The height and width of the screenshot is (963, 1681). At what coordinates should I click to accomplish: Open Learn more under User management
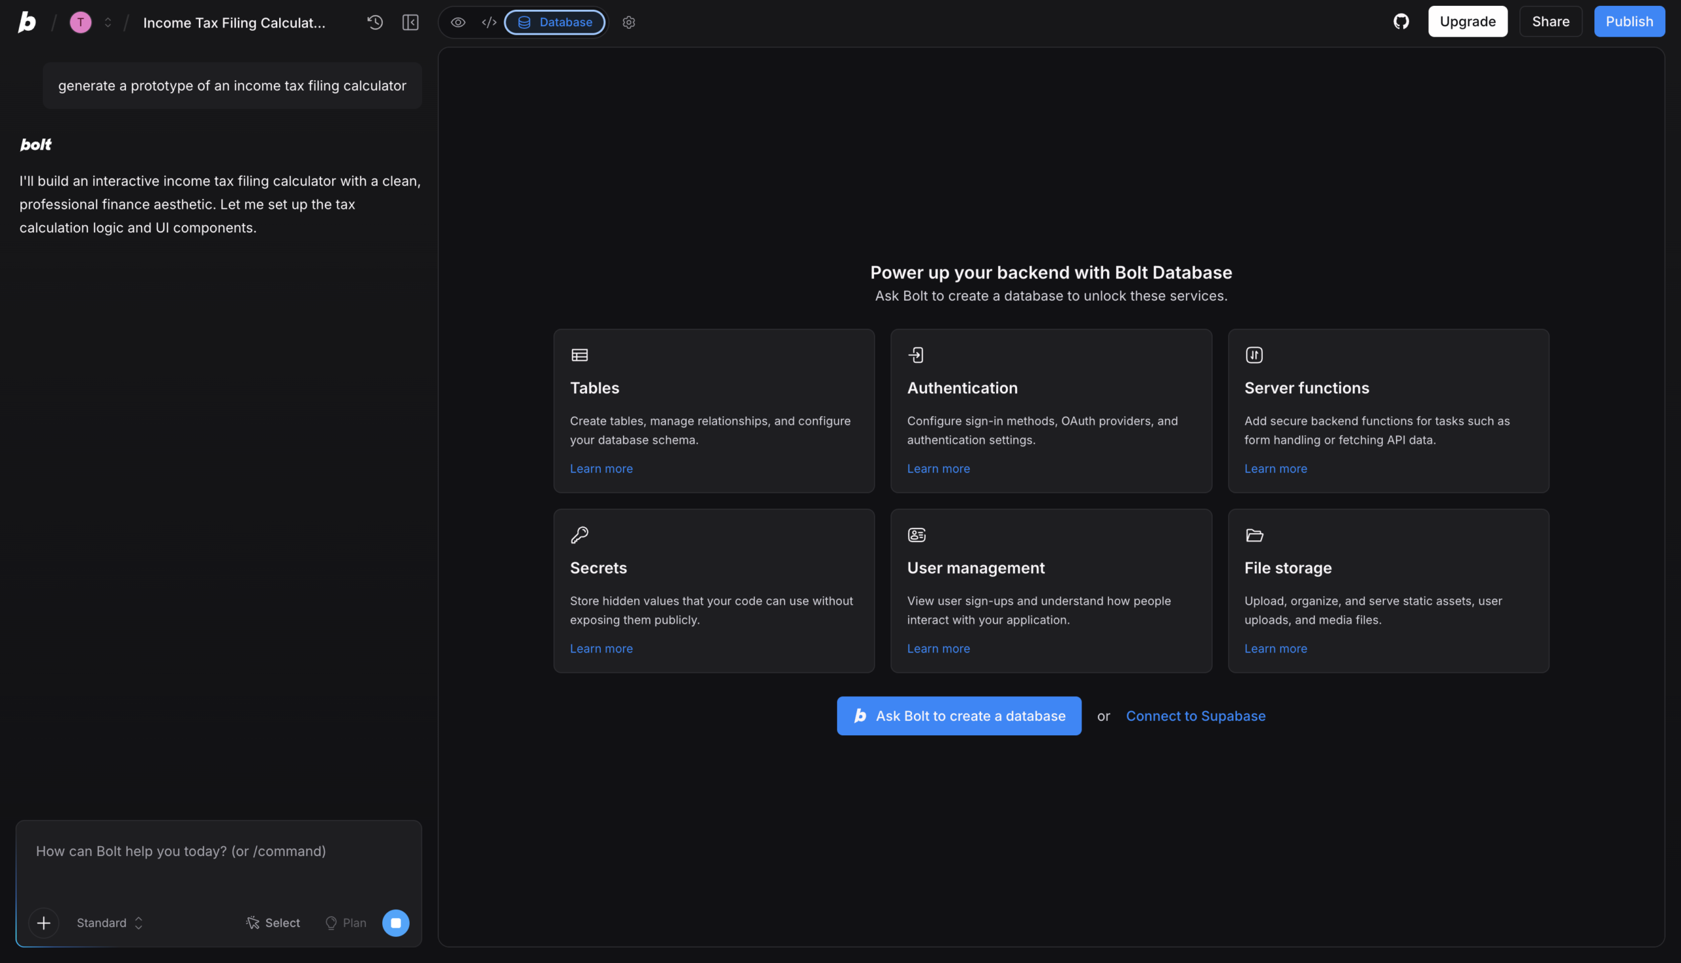tap(938, 649)
